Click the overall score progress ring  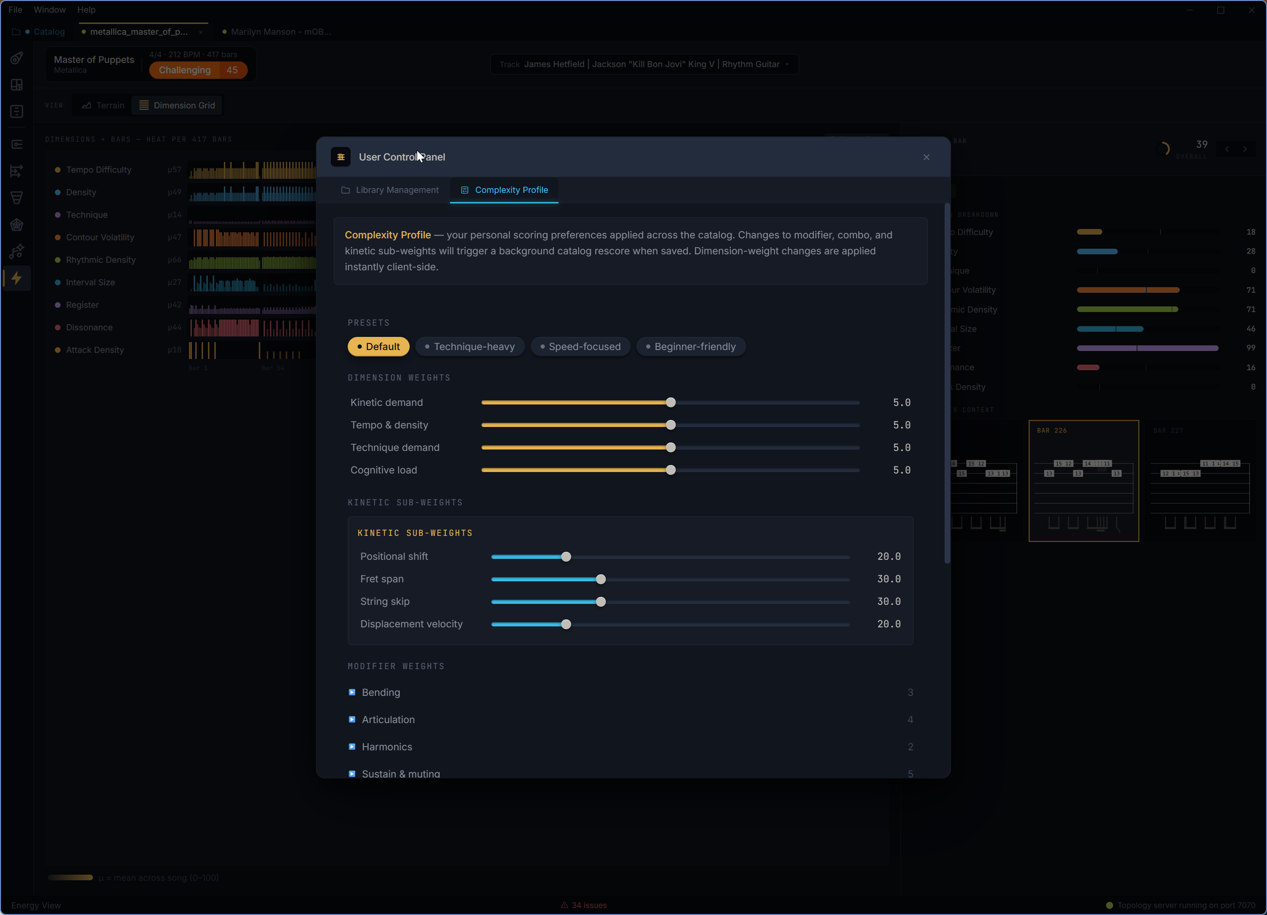(x=1163, y=149)
